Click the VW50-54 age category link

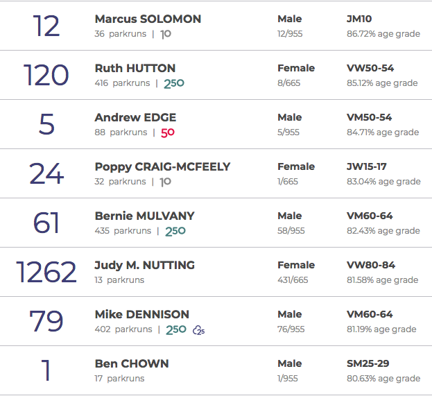click(369, 68)
